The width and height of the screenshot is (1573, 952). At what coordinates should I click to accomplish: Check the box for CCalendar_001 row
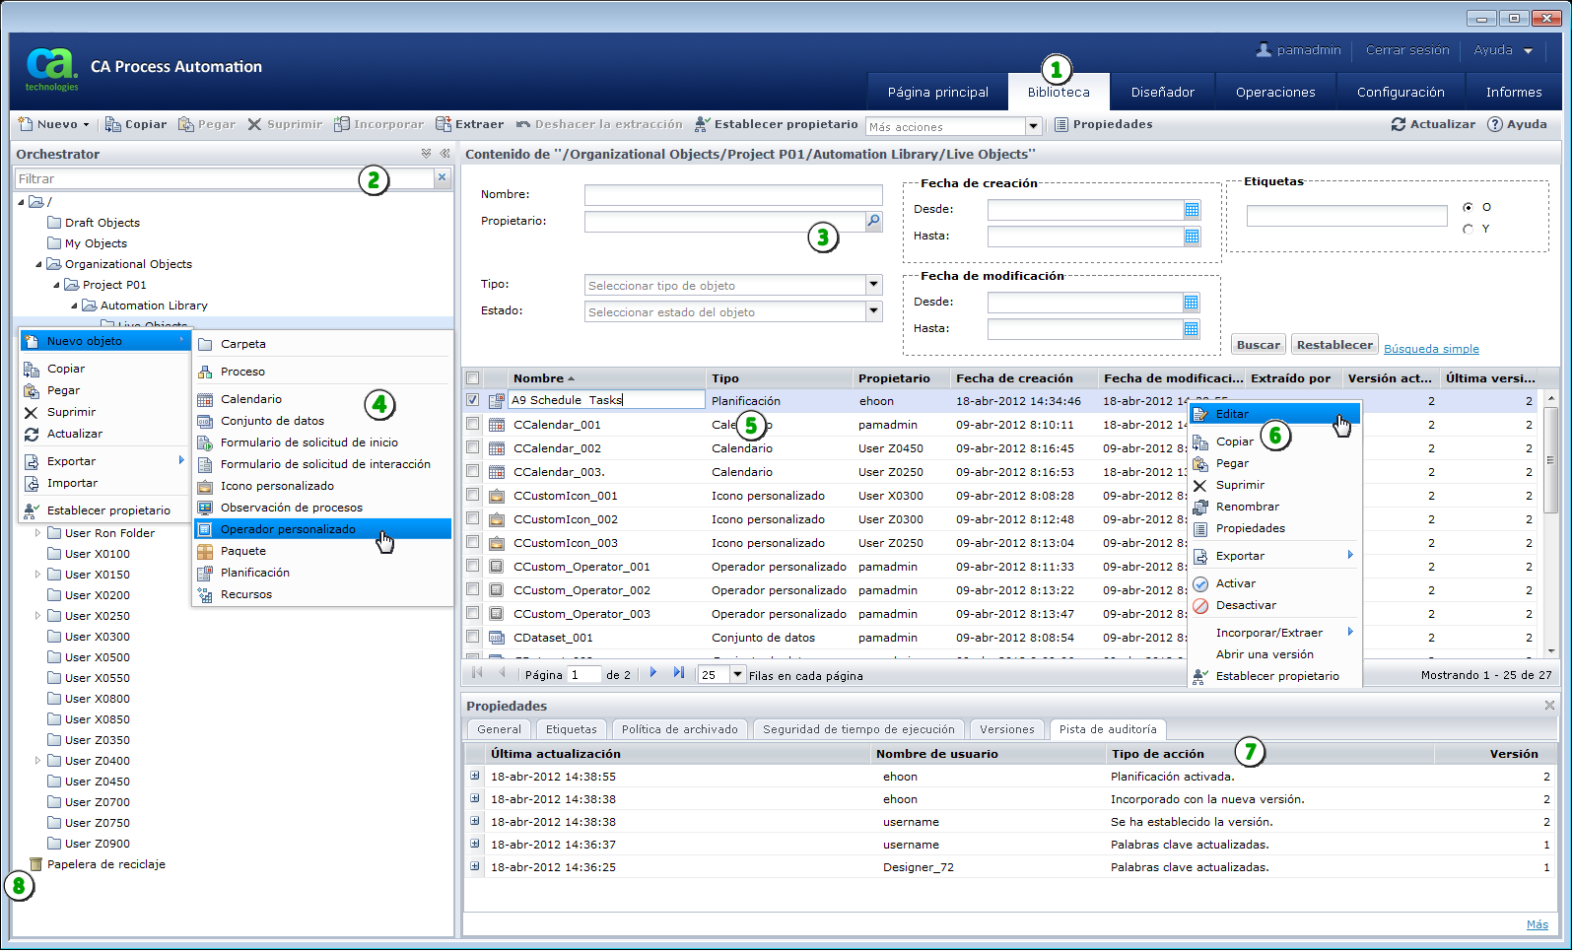473,425
